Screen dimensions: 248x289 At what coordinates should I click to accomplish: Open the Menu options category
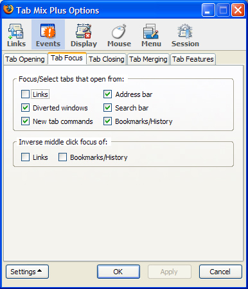[151, 35]
